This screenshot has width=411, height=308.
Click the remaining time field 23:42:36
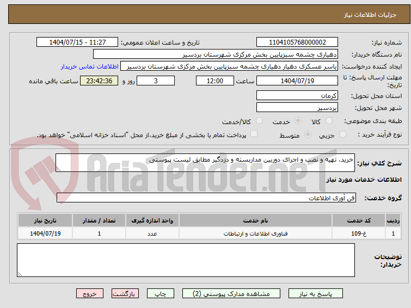point(99,81)
